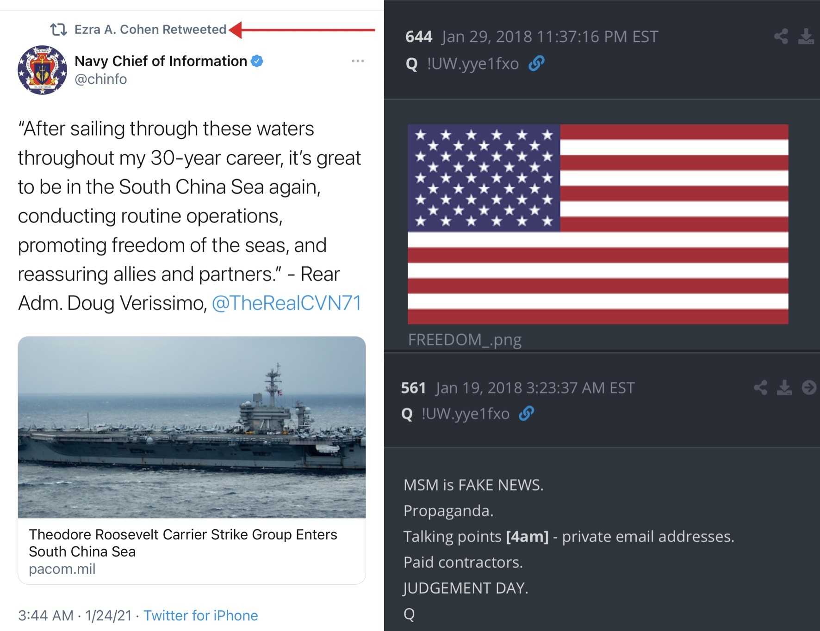Open the Navy Chief of Information avatar

pyautogui.click(x=42, y=70)
